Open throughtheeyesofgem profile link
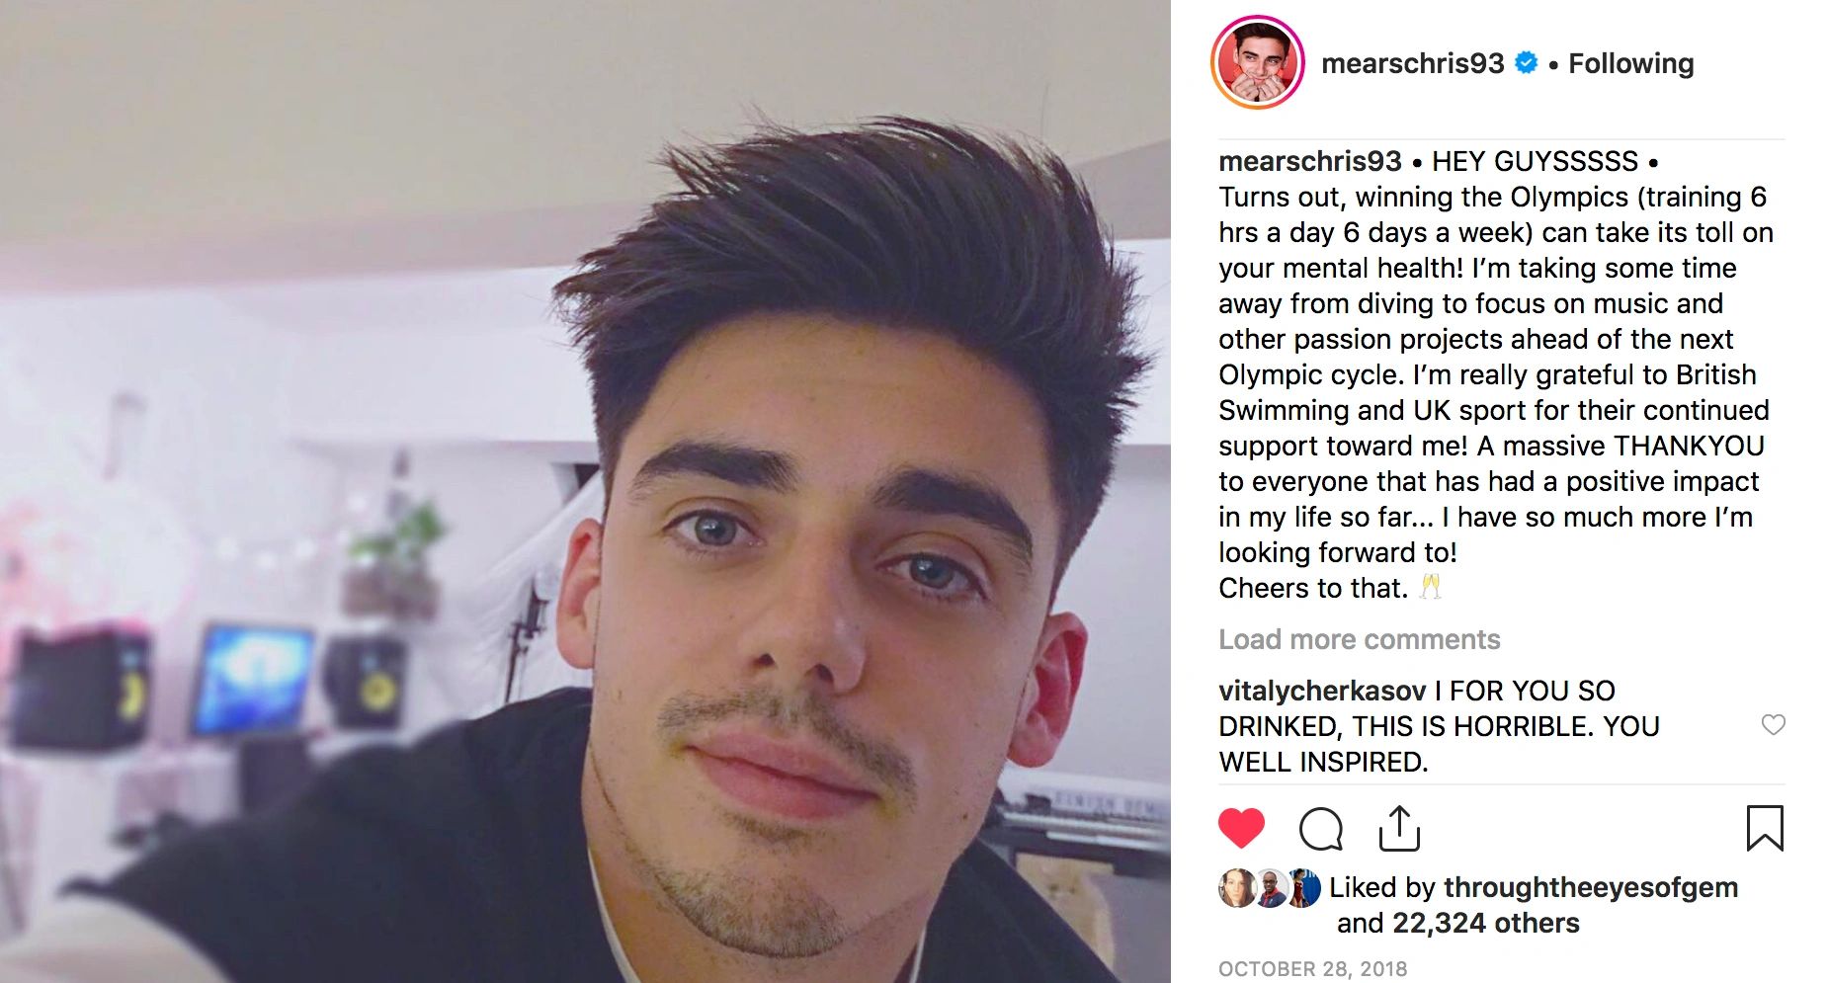Image resolution: width=1828 pixels, height=983 pixels. (x=1591, y=887)
